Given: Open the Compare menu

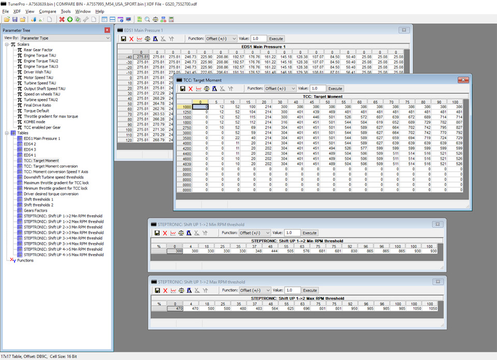Looking at the screenshot, I should [48, 11].
